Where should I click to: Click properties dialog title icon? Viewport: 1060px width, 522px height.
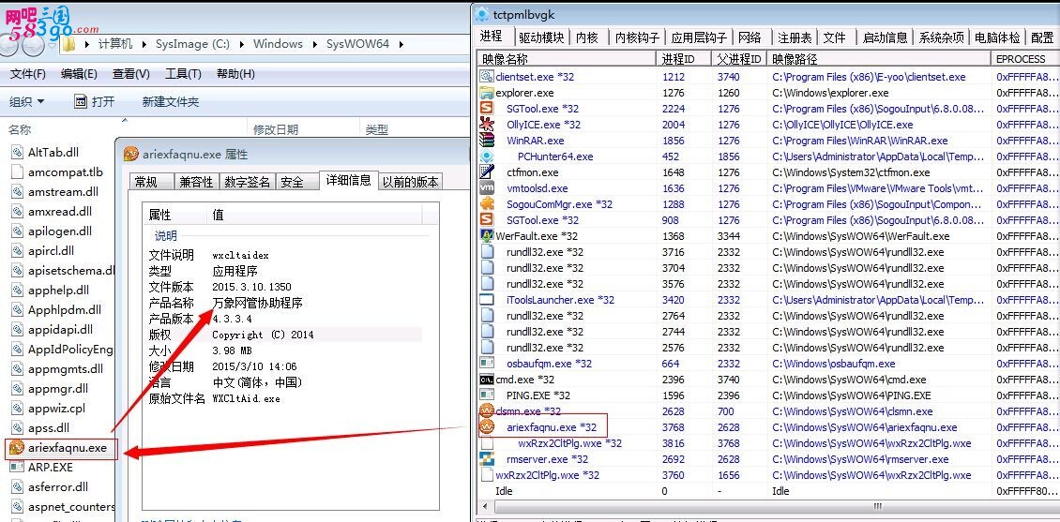[131, 154]
